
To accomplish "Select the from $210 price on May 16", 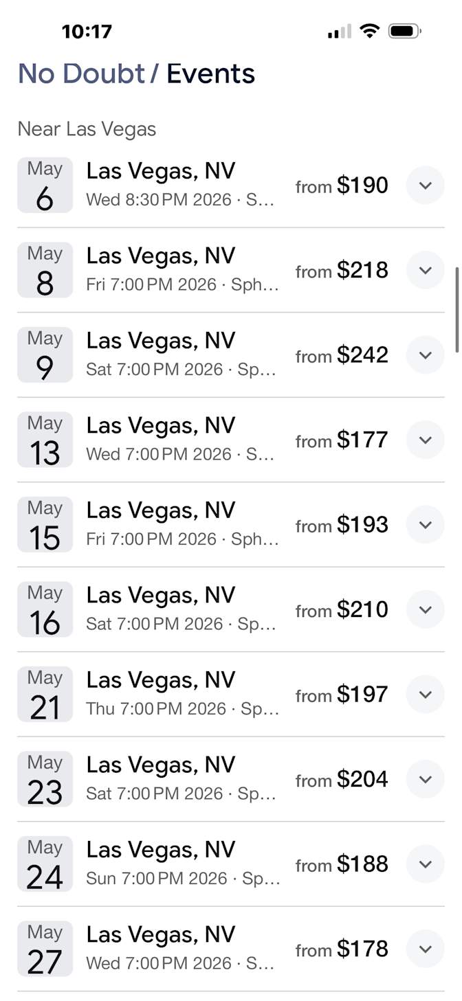I will [x=342, y=609].
